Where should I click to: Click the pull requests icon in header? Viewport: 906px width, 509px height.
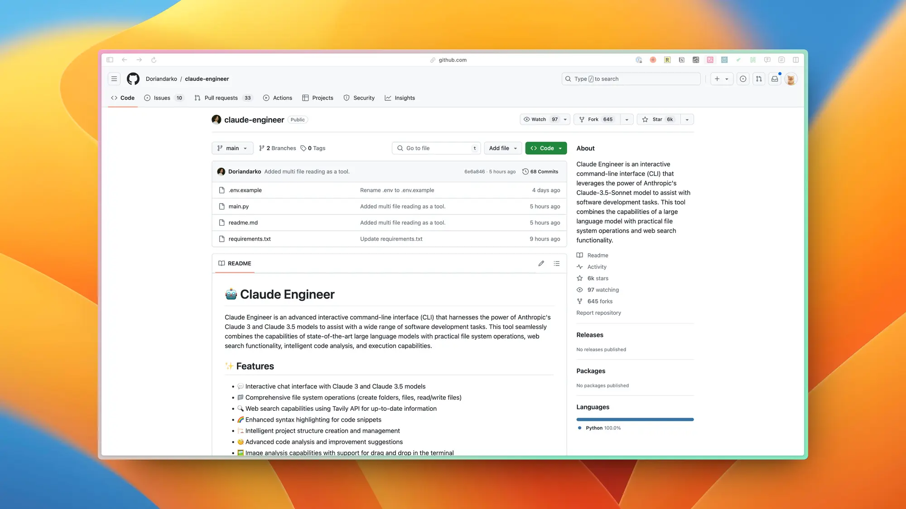click(759, 79)
